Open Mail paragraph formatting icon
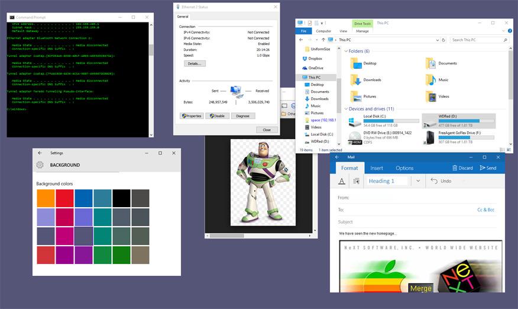 [356, 181]
